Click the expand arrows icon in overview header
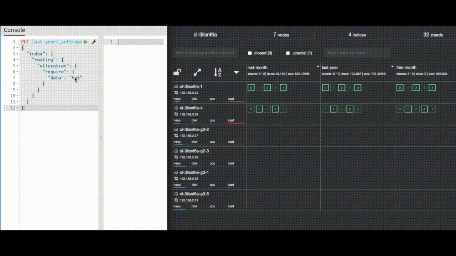456x256 pixels. tap(197, 73)
